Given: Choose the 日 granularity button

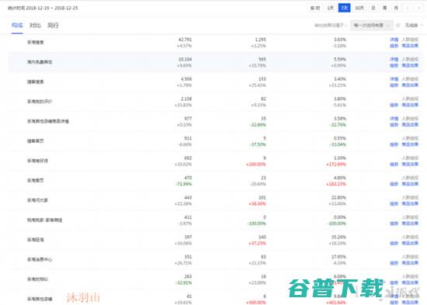Looking at the screenshot, I should (x=373, y=8).
